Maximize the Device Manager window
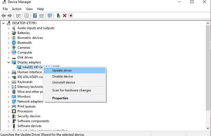The height and width of the screenshot is (136, 211). click(x=192, y=2)
